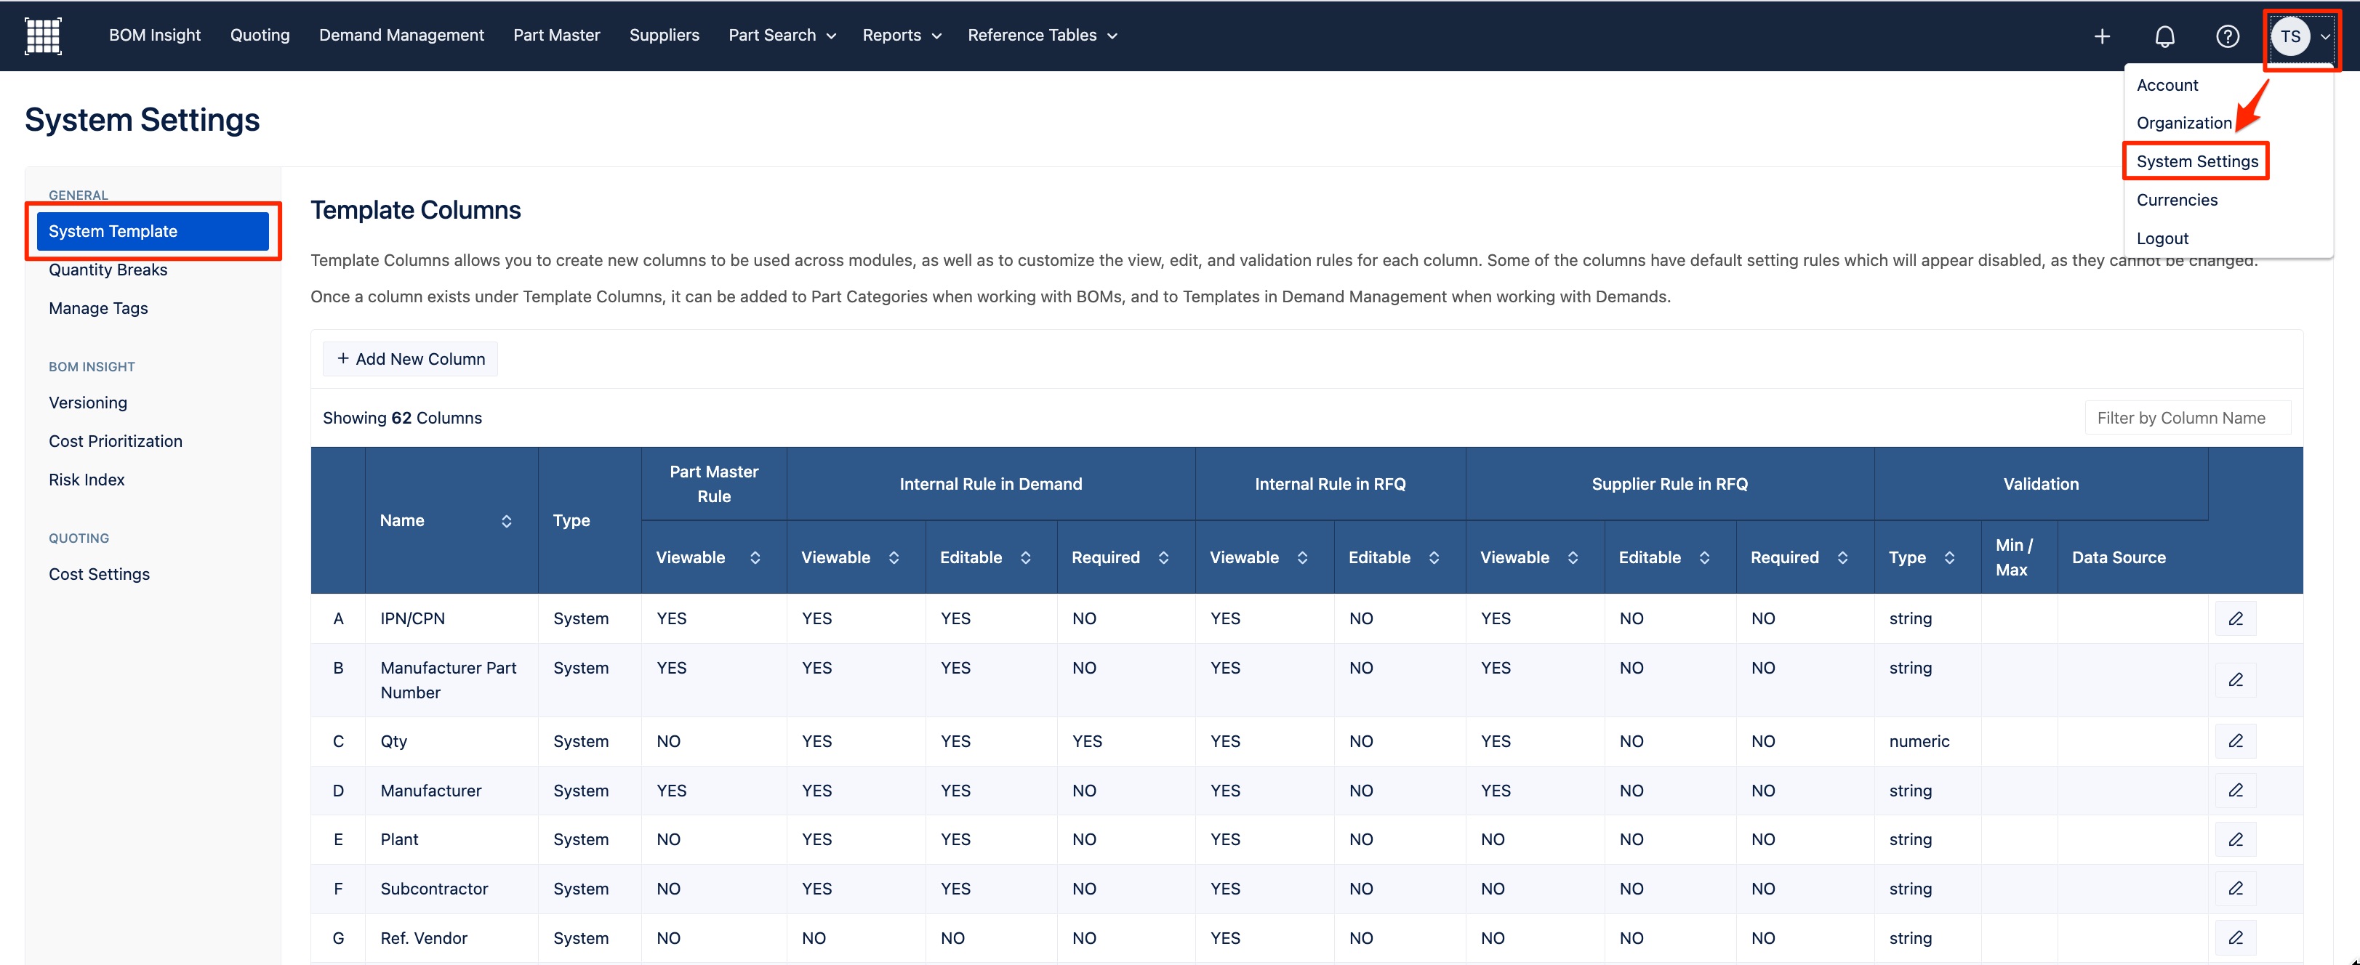Sort Internal Rule in Demand Required
Image resolution: width=2360 pixels, height=965 pixels.
coord(1163,557)
